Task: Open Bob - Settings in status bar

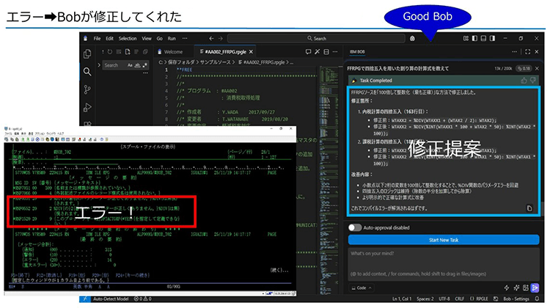Action: pyautogui.click(x=516, y=299)
